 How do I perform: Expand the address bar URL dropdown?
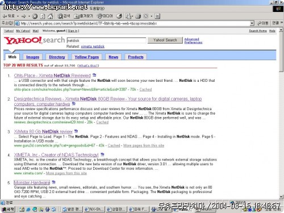[252, 23]
